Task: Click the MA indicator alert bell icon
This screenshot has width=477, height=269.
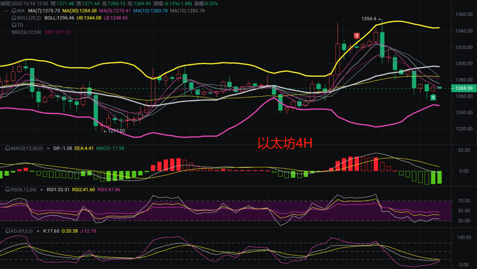Action: (x=14, y=11)
